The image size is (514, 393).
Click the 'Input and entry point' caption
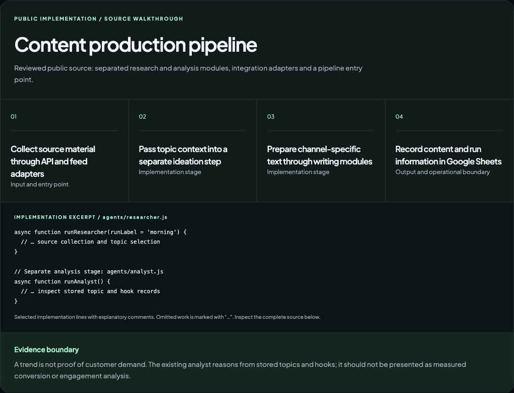39,184
